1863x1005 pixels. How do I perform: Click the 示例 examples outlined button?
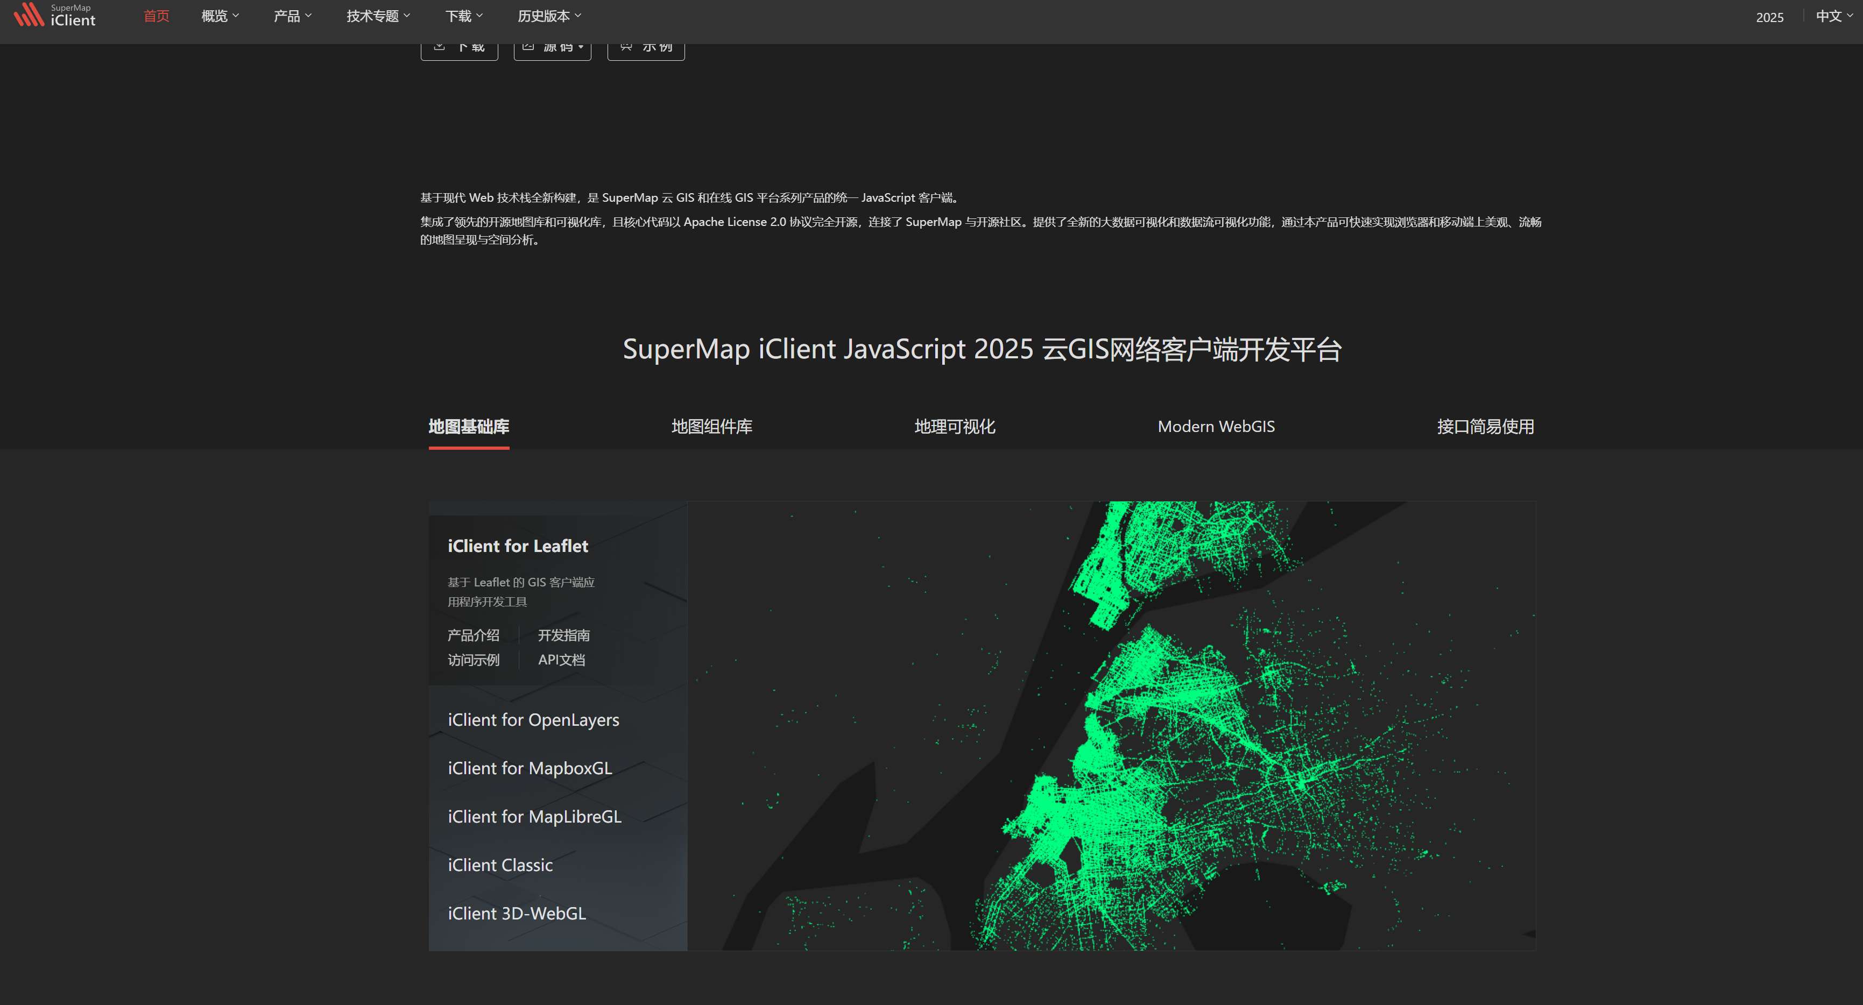(646, 51)
